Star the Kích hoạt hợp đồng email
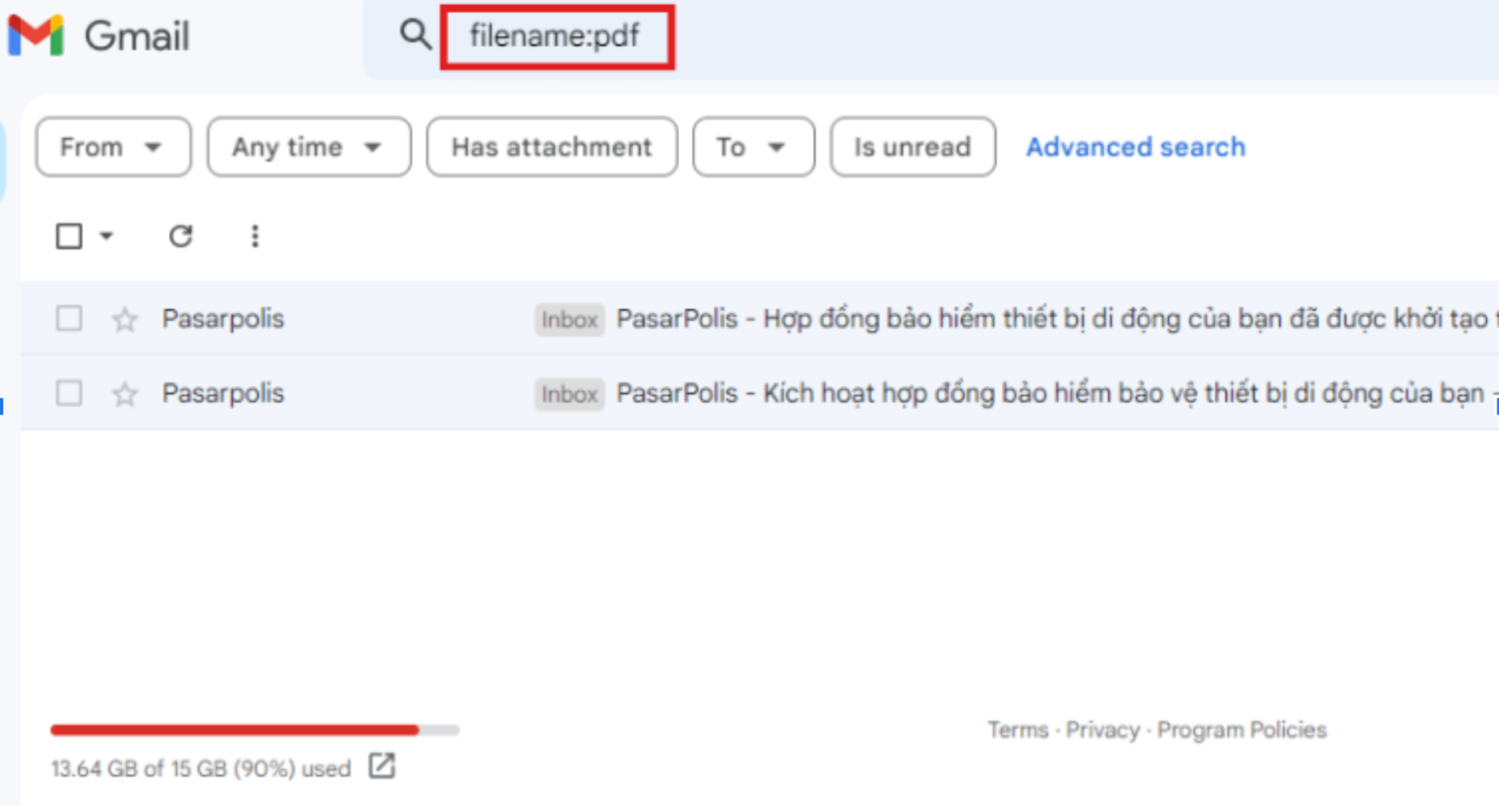The image size is (1499, 806). (125, 394)
